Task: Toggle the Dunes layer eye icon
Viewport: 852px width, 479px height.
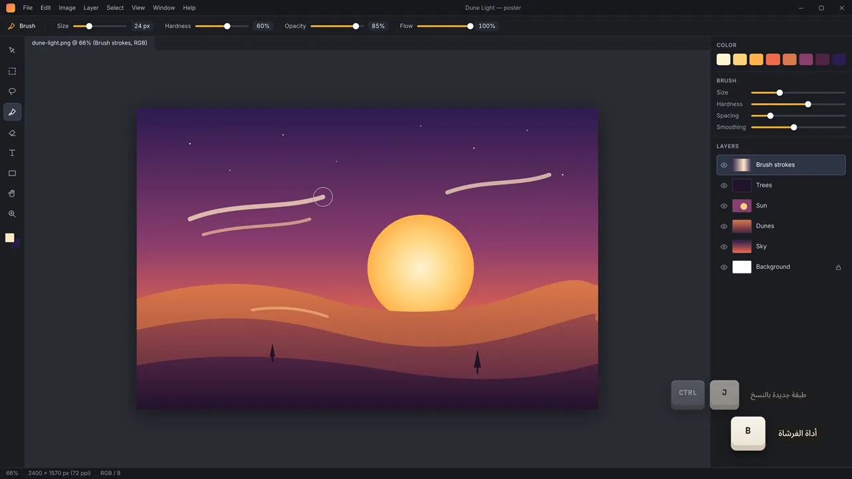Action: pos(724,226)
